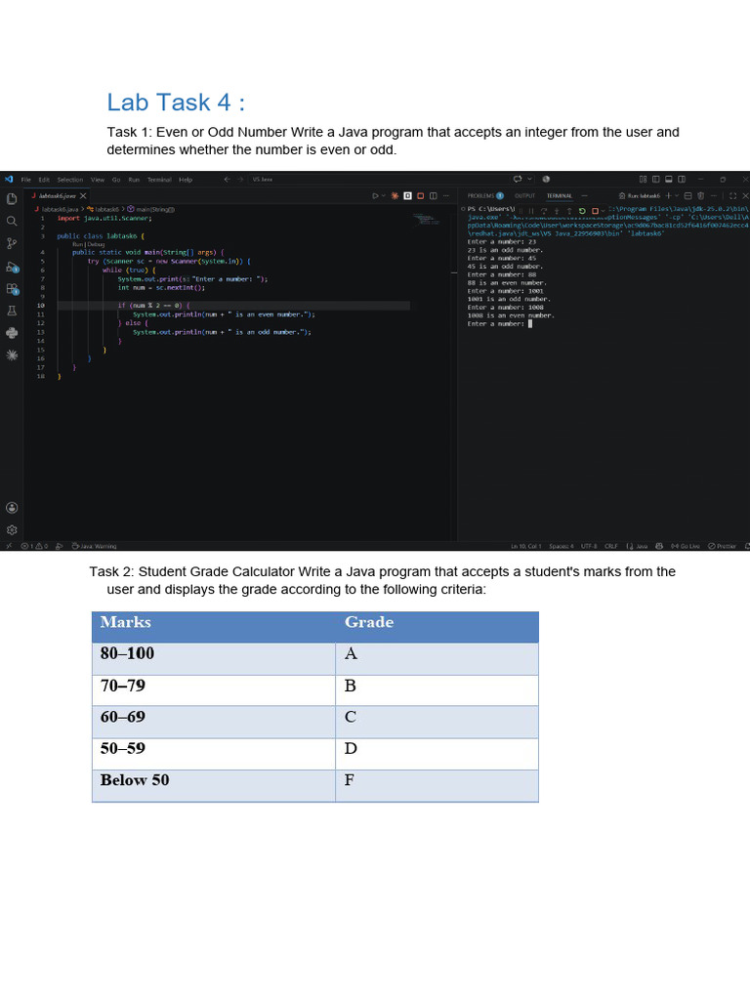This screenshot has width=750, height=1000.
Task: Open editor More Actions ellipsis
Action: click(x=445, y=195)
